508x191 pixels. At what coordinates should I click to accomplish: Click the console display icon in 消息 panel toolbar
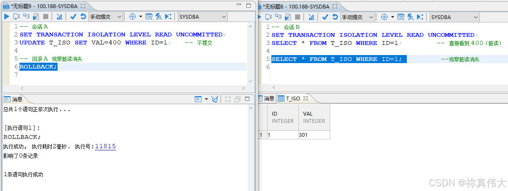pyautogui.click(x=198, y=99)
